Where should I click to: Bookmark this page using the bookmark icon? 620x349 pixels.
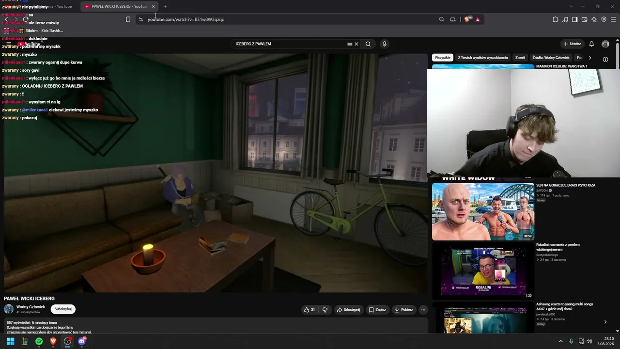point(128,19)
